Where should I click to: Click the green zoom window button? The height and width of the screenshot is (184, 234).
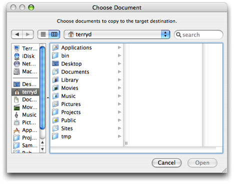(31, 7)
